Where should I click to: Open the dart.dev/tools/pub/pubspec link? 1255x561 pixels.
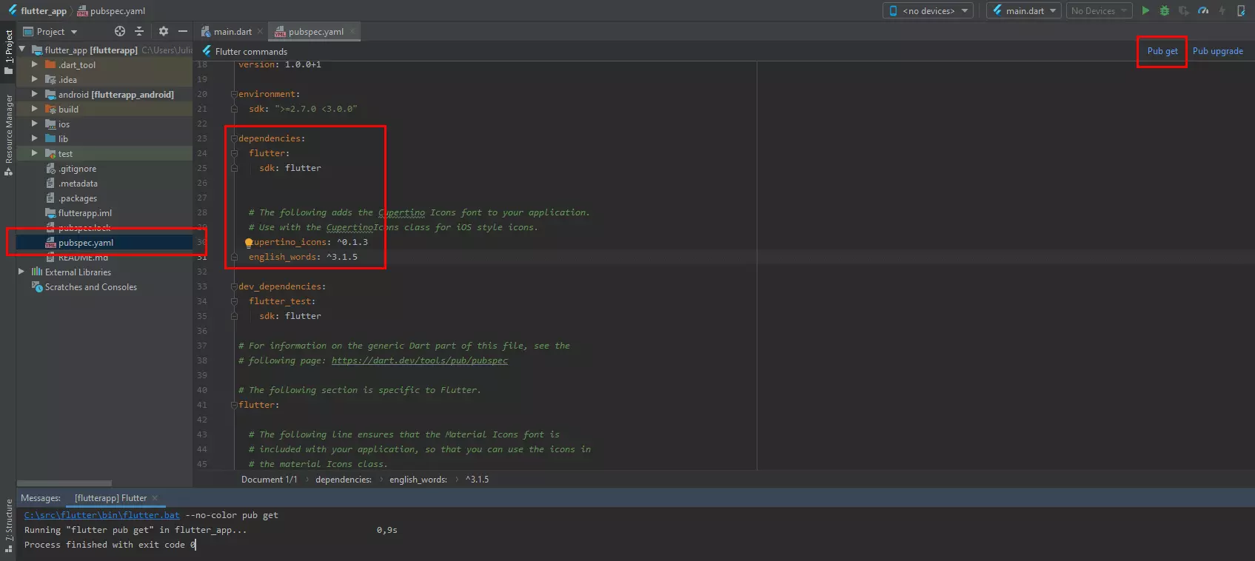420,360
